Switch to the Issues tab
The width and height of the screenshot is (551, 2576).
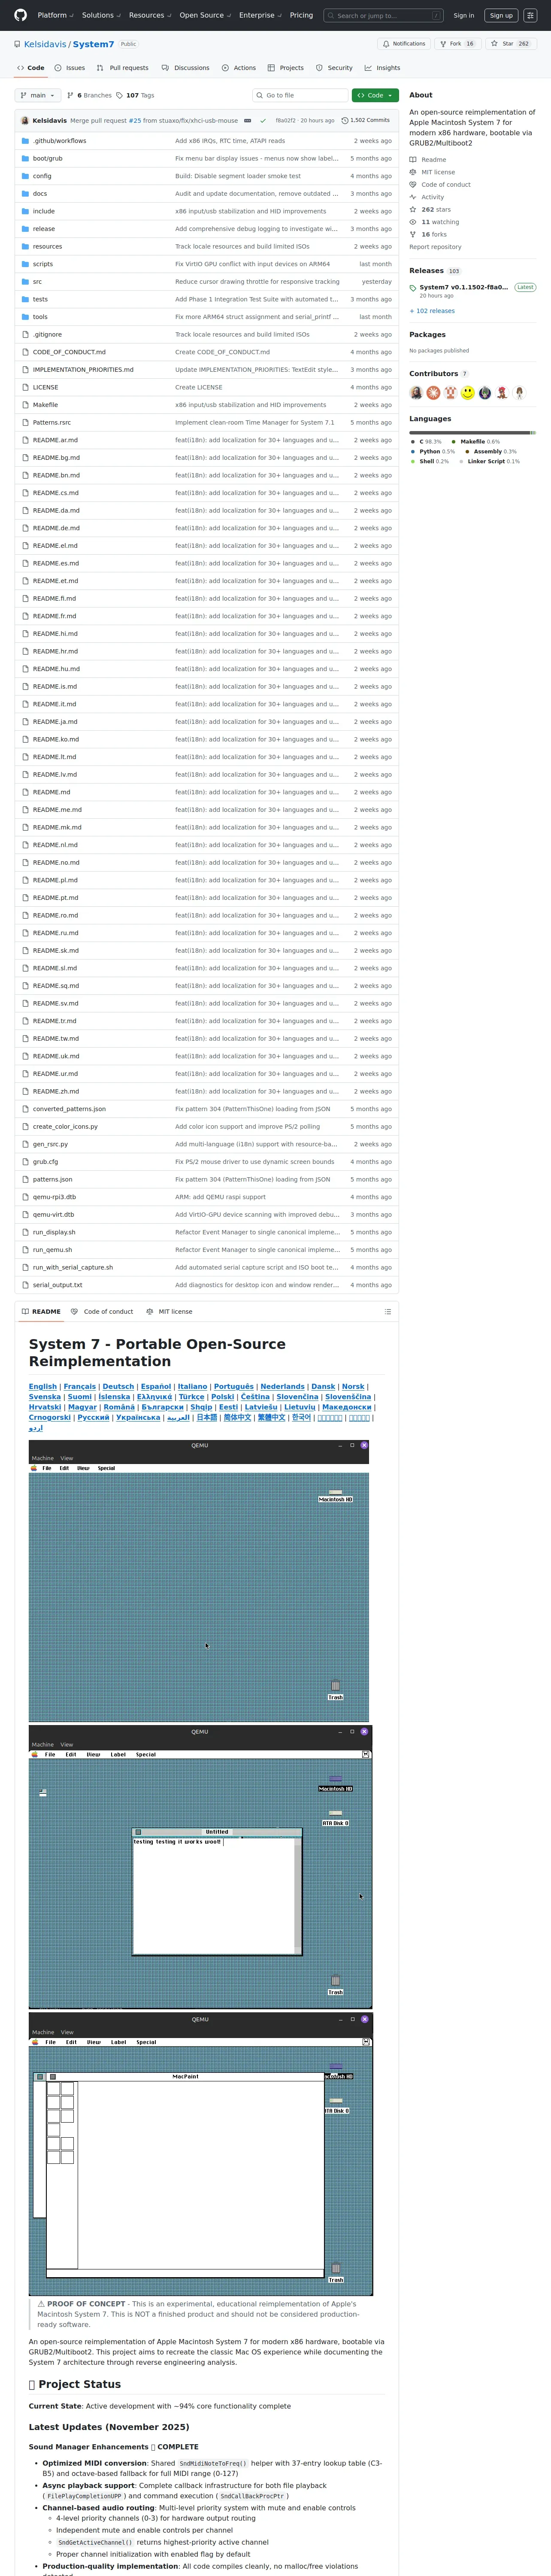69,68
